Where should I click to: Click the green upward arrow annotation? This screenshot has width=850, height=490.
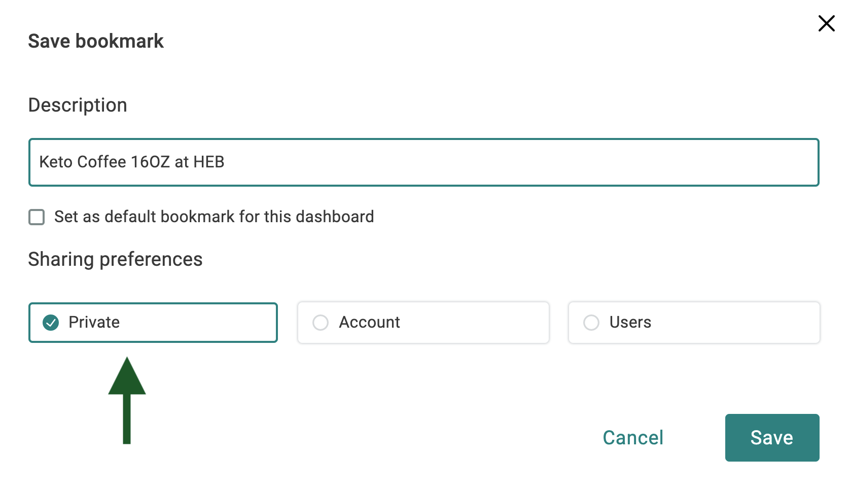pos(127,400)
